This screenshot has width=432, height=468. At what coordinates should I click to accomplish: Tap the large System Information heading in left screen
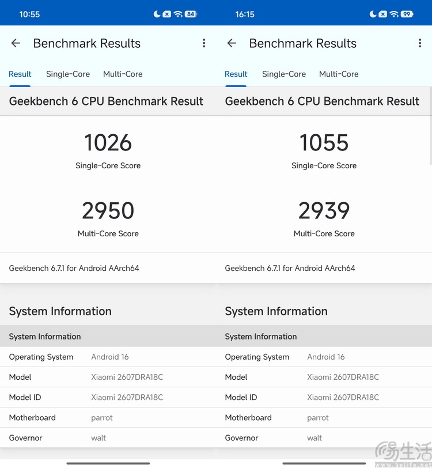tap(60, 311)
